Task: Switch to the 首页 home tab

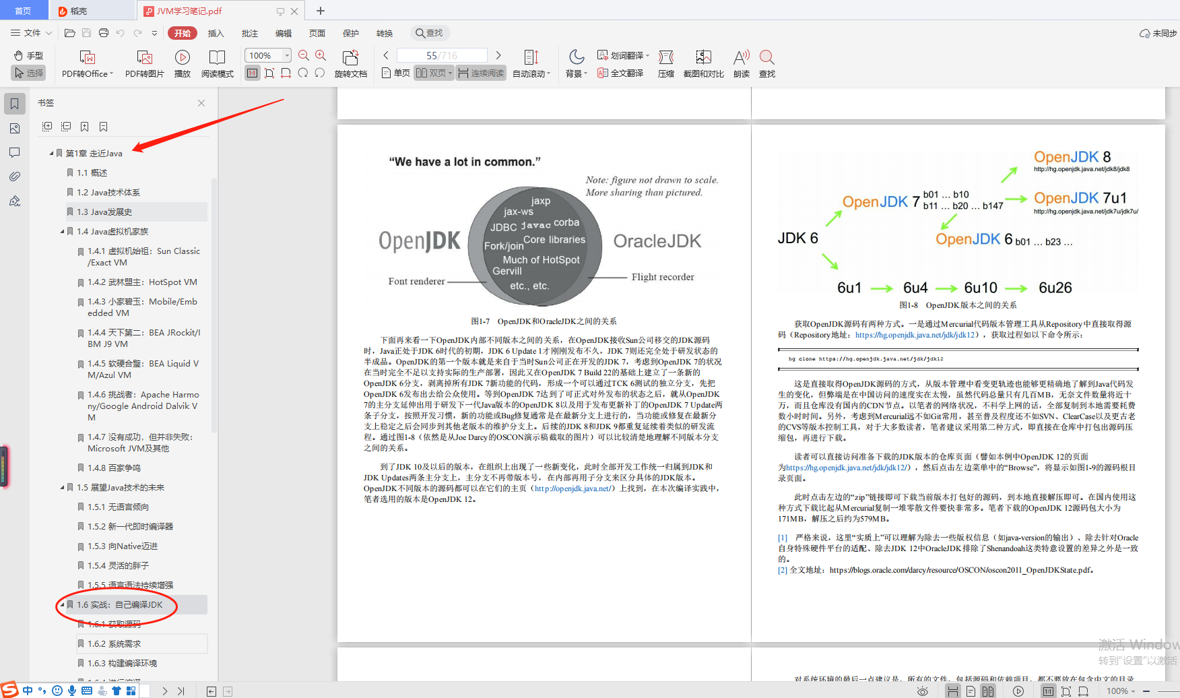Action: click(23, 11)
